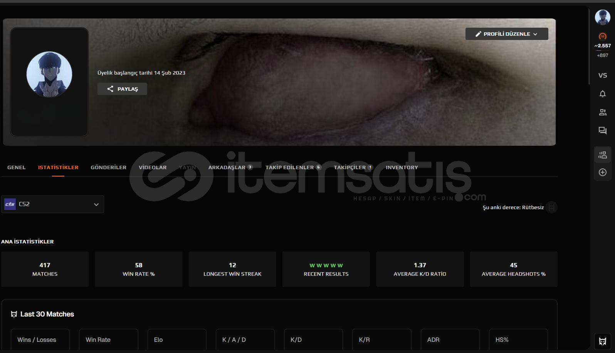Click the 58 WIN RATE % card
615x353 pixels.
139,269
